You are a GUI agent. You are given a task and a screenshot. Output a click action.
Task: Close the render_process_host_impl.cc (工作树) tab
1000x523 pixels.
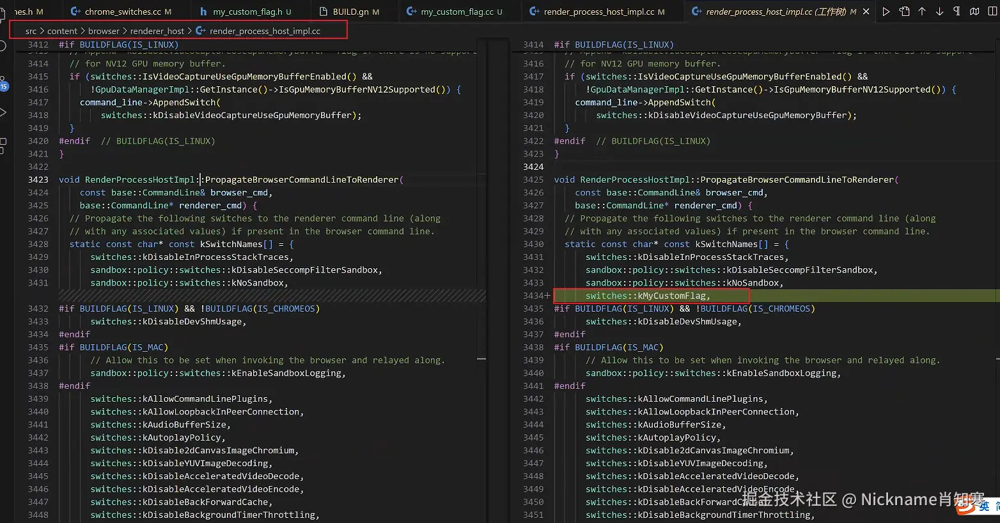[x=866, y=11]
